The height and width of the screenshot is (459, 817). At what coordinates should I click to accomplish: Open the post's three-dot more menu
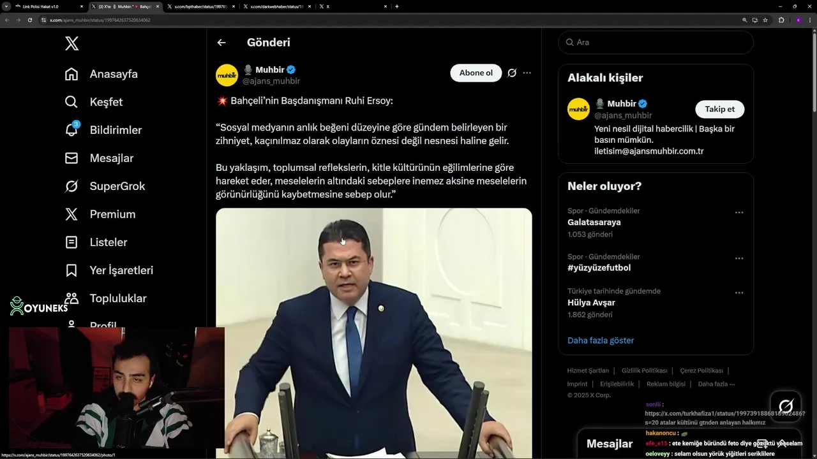527,73
